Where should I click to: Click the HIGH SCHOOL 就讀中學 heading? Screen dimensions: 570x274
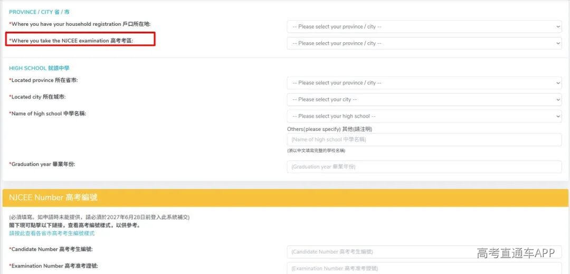tap(39, 68)
